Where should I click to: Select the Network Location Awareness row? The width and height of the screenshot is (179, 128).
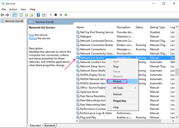click(x=125, y=62)
